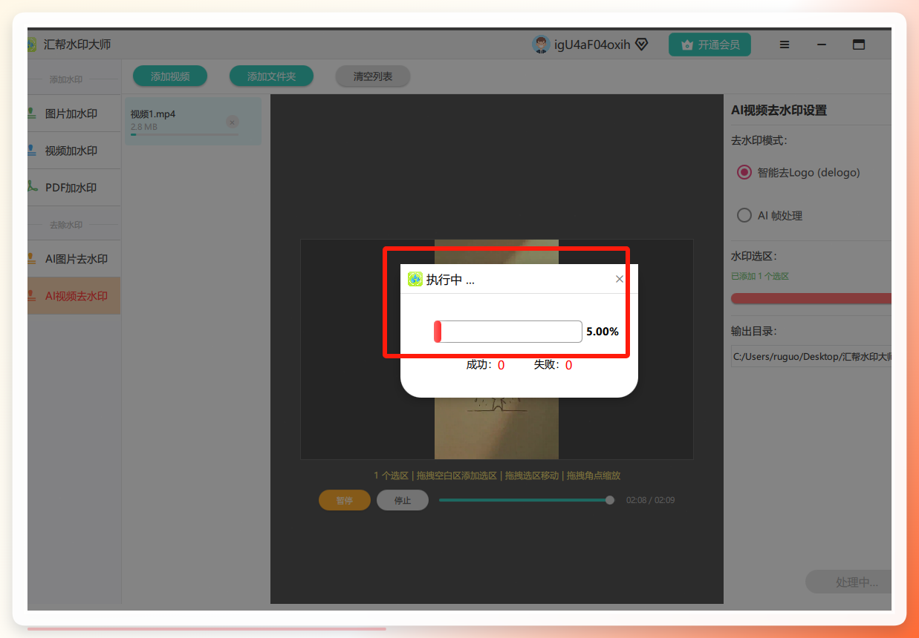This screenshot has width=919, height=638.
Task: Click the 开通会员 membership button
Action: [709, 45]
